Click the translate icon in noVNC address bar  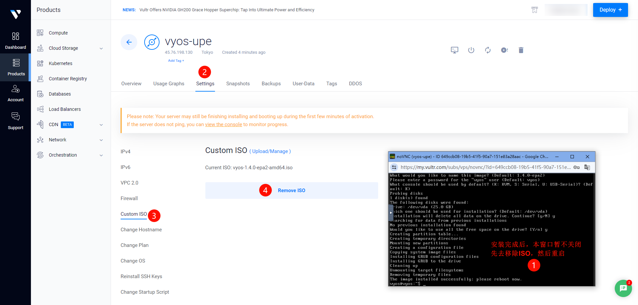tap(587, 167)
